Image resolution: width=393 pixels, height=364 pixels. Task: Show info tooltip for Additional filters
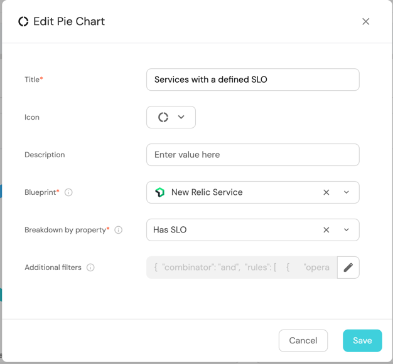[90, 268]
